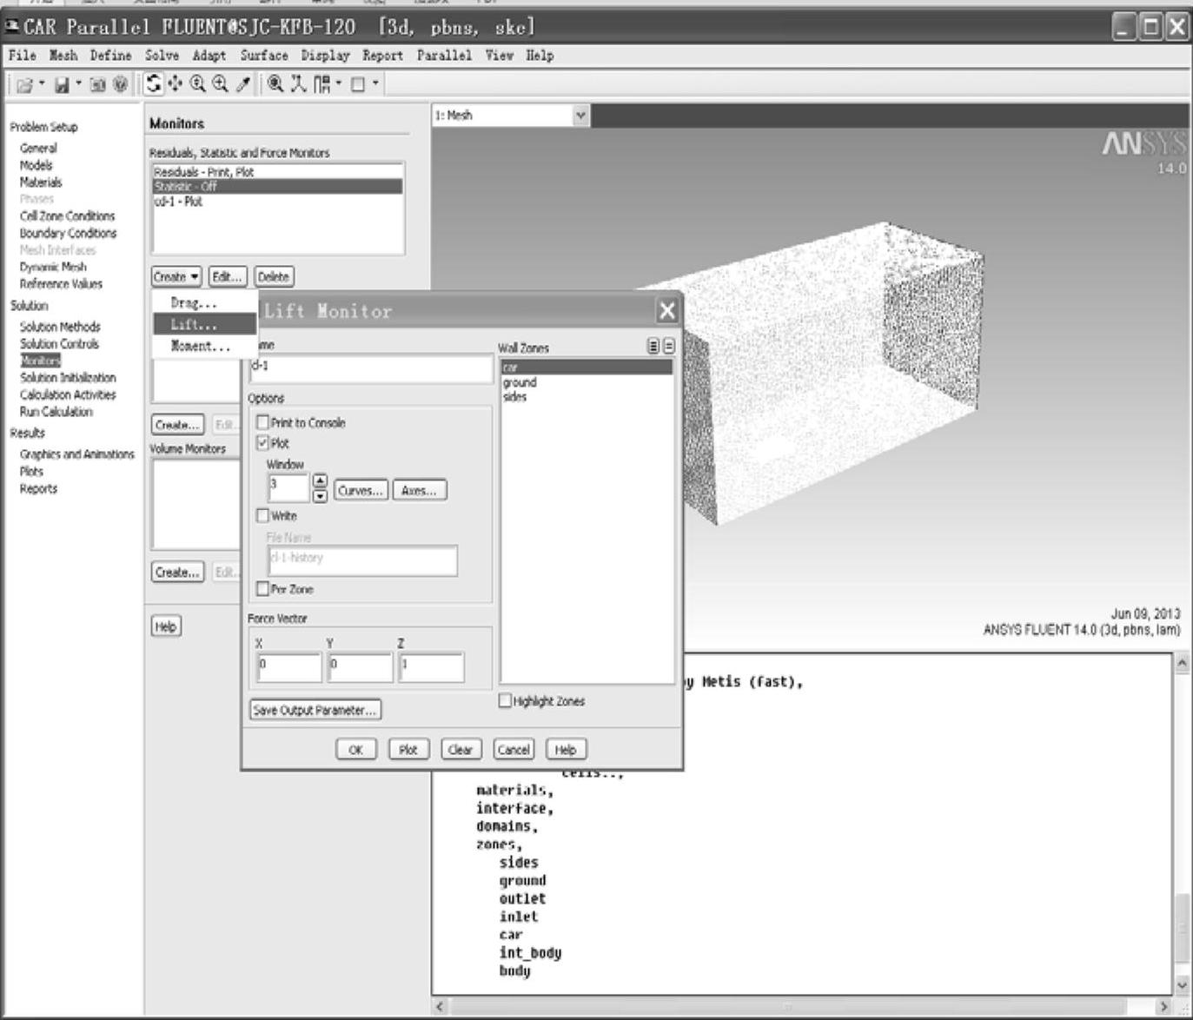Open the Display menu

[x=325, y=56]
